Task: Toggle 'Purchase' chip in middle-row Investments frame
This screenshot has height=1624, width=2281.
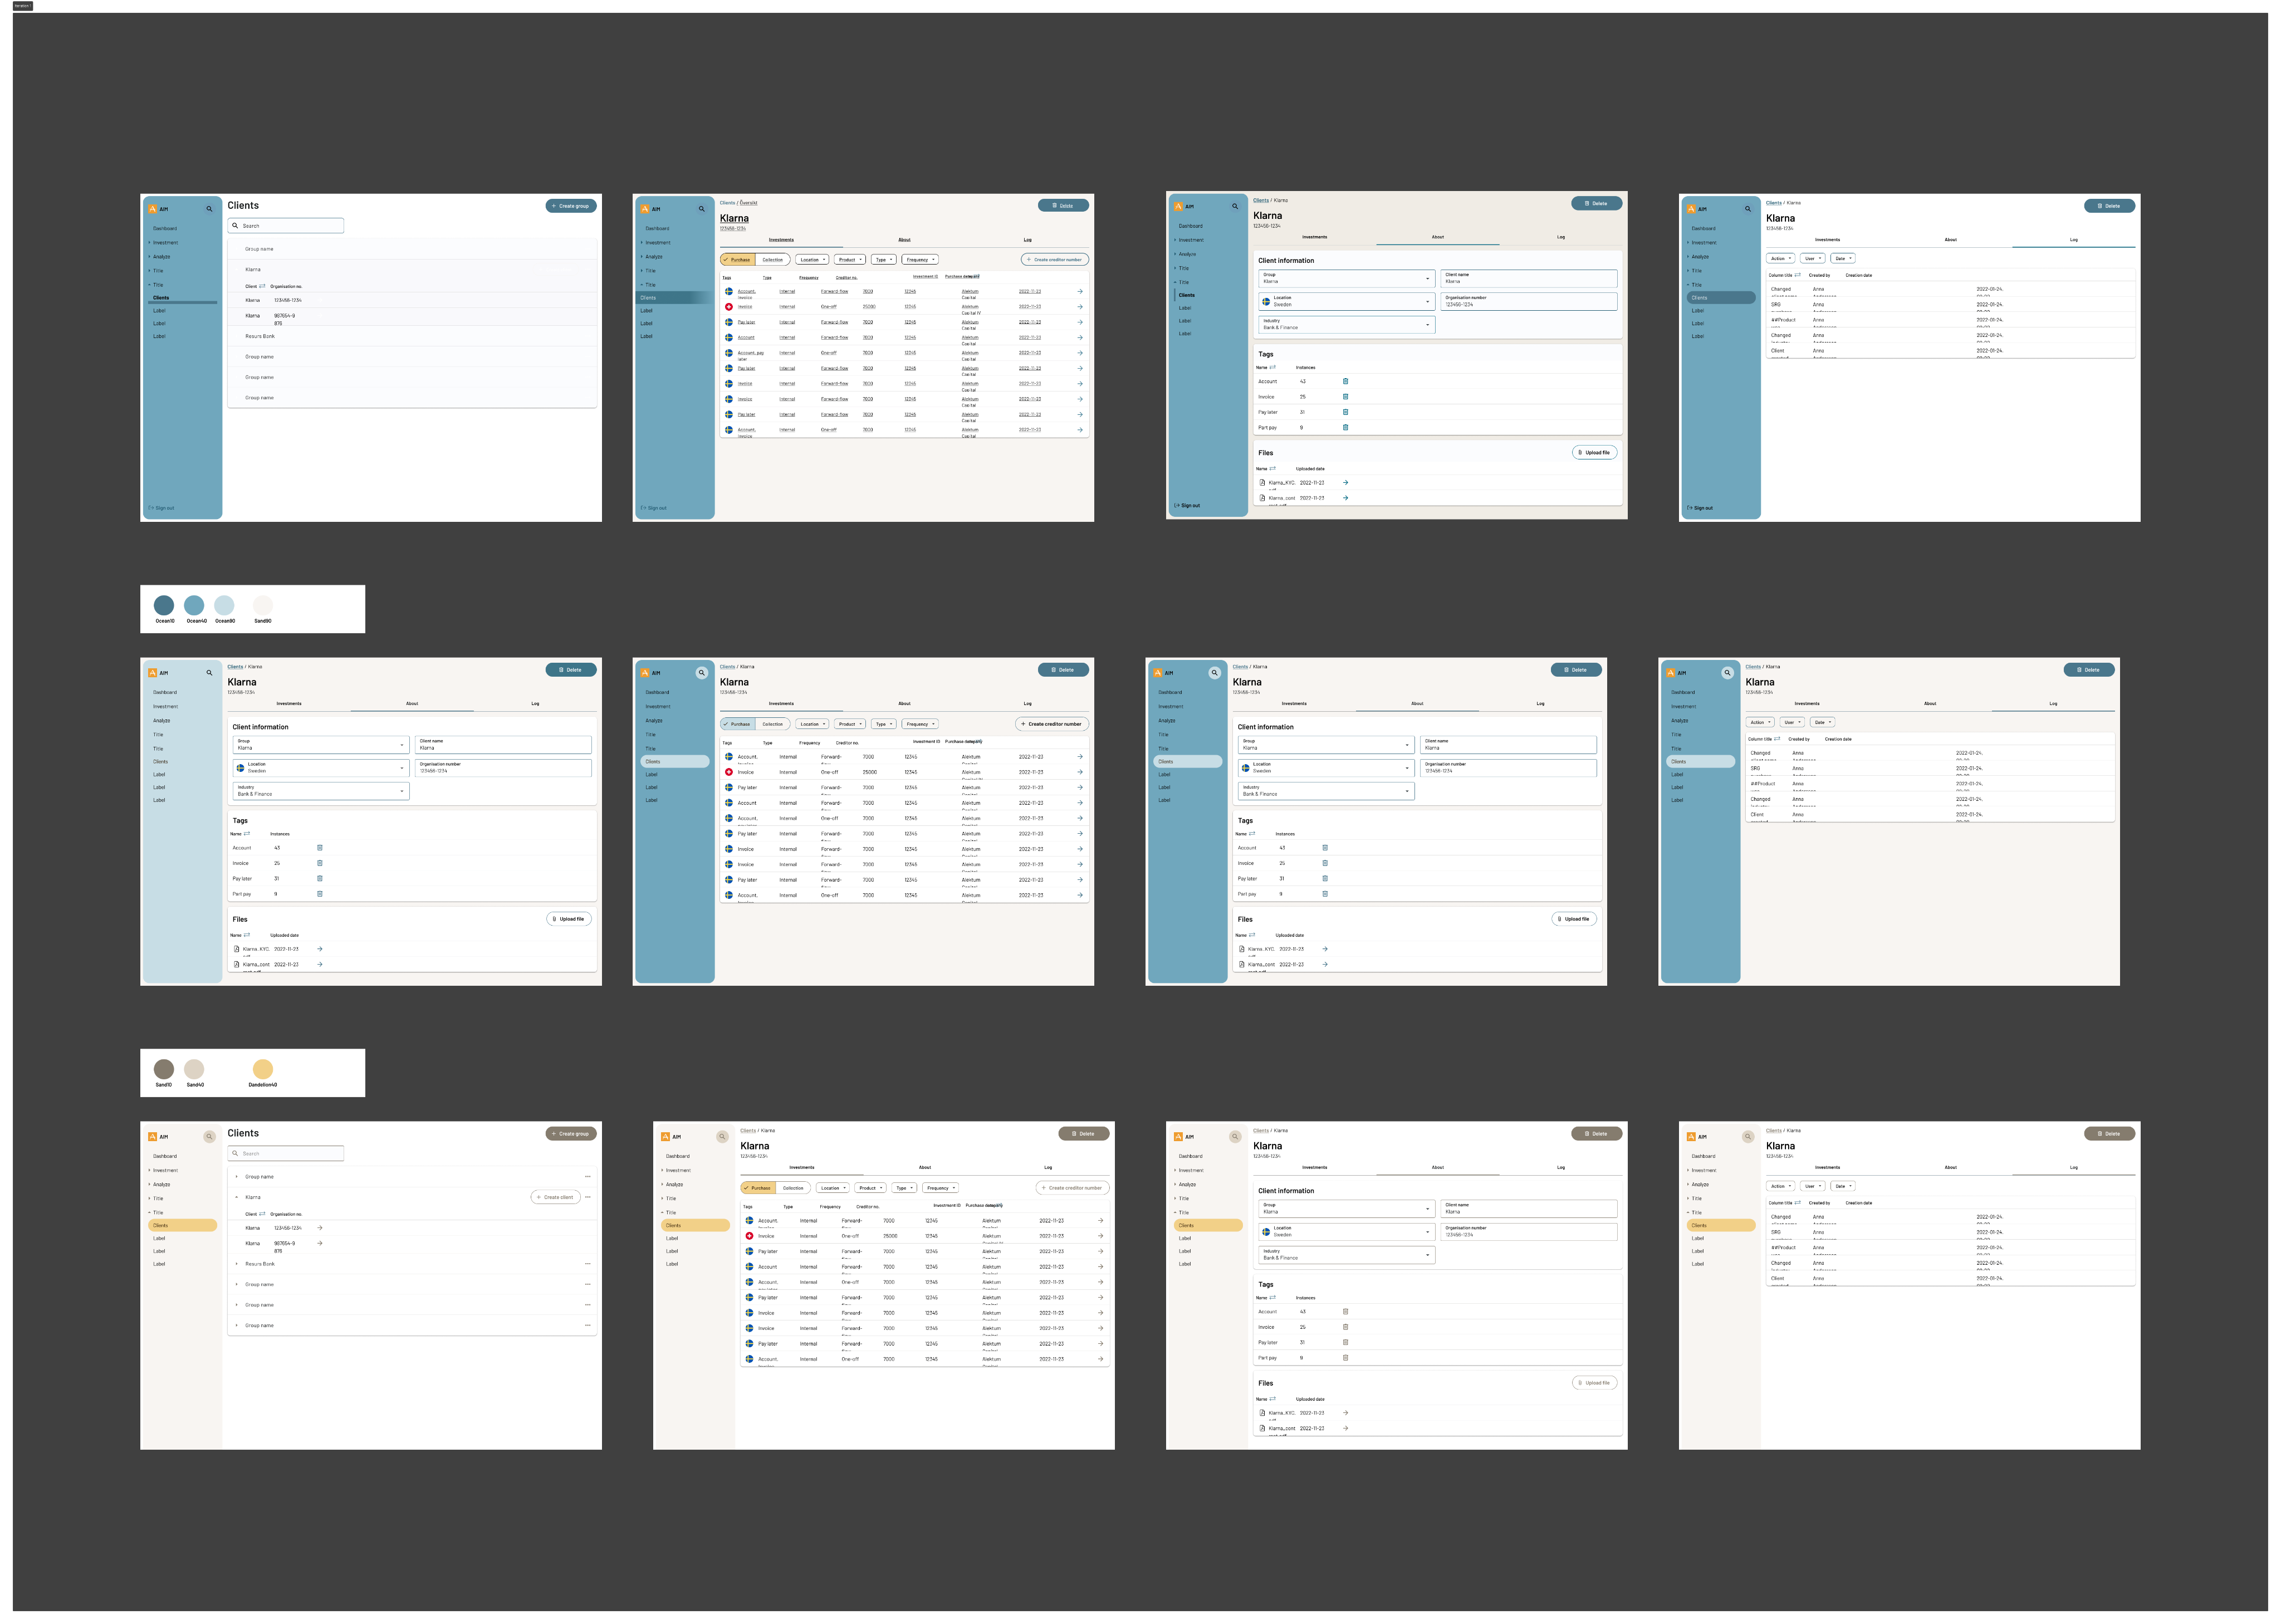Action: [737, 724]
